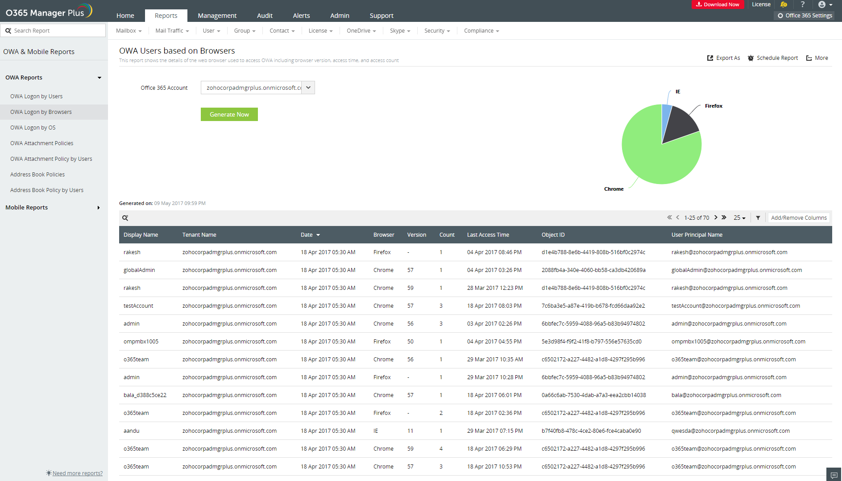Sort by the Browser column header

pos(384,235)
